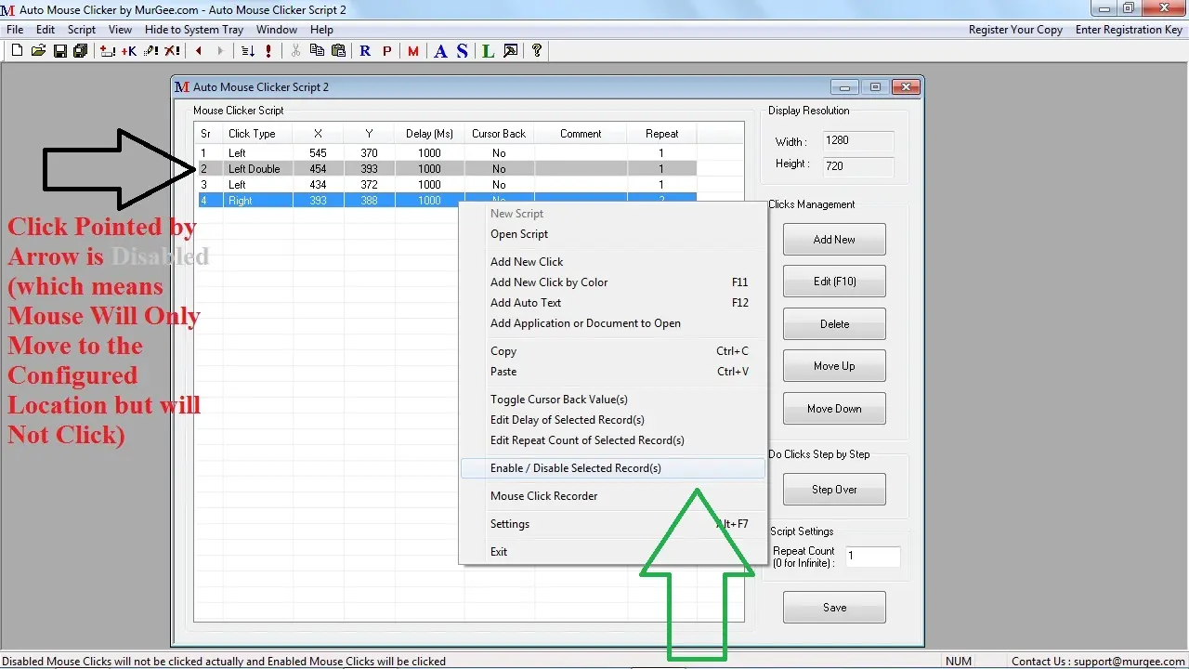Select row 1 Left click at 545
The image size is (1189, 669).
[x=446, y=153]
